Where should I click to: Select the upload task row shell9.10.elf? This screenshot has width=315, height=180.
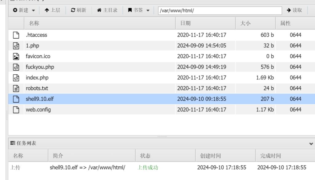click(87, 168)
